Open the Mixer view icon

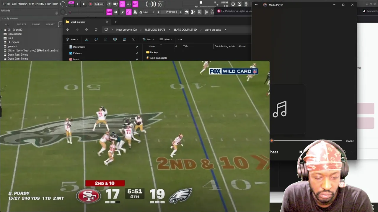coord(206,12)
